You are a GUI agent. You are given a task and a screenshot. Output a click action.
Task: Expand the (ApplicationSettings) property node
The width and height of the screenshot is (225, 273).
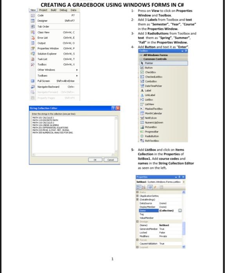[137, 196]
